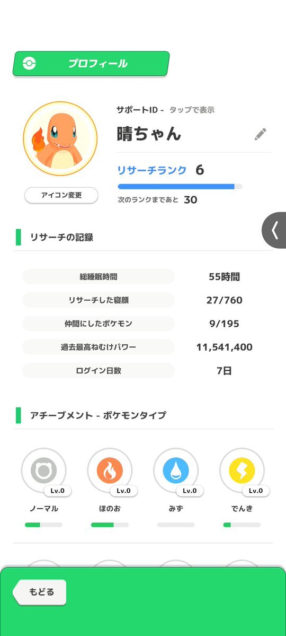Tap the research rank progress bar
The width and height of the screenshot is (286, 636).
click(x=180, y=187)
